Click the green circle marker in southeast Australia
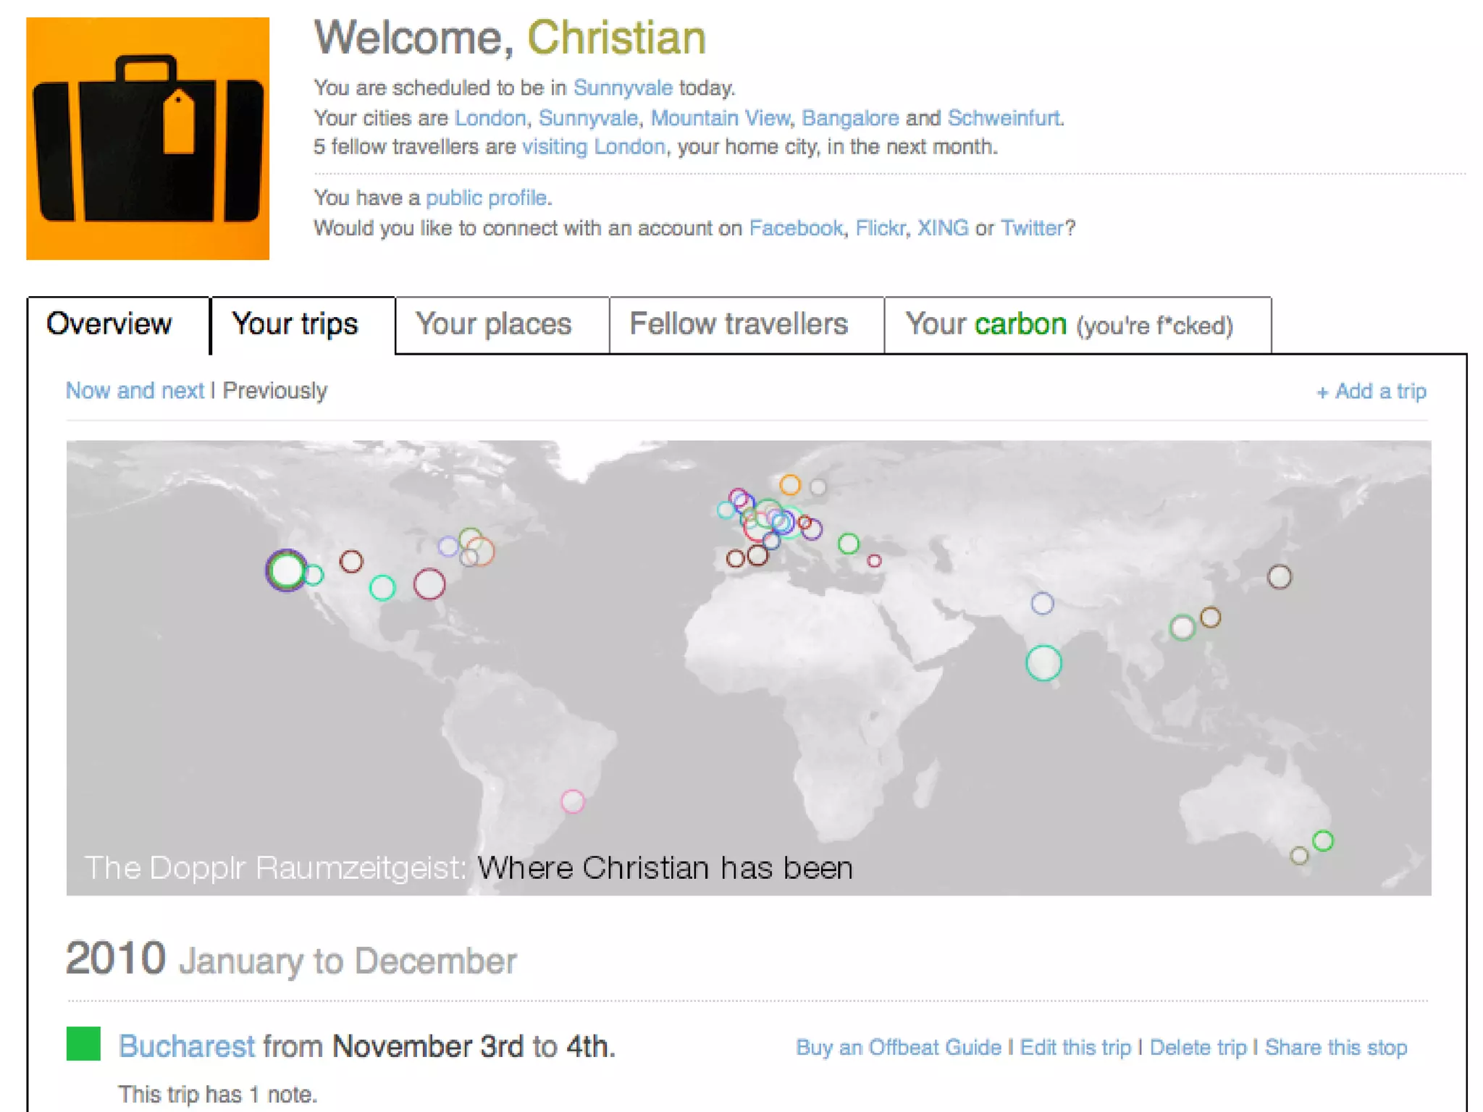This screenshot has height=1112, width=1483. [1323, 841]
